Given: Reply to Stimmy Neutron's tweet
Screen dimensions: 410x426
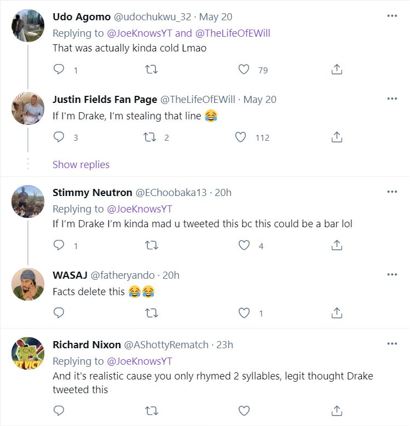Looking at the screenshot, I should click(59, 246).
